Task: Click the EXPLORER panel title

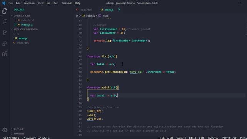Action: click(x=19, y=10)
